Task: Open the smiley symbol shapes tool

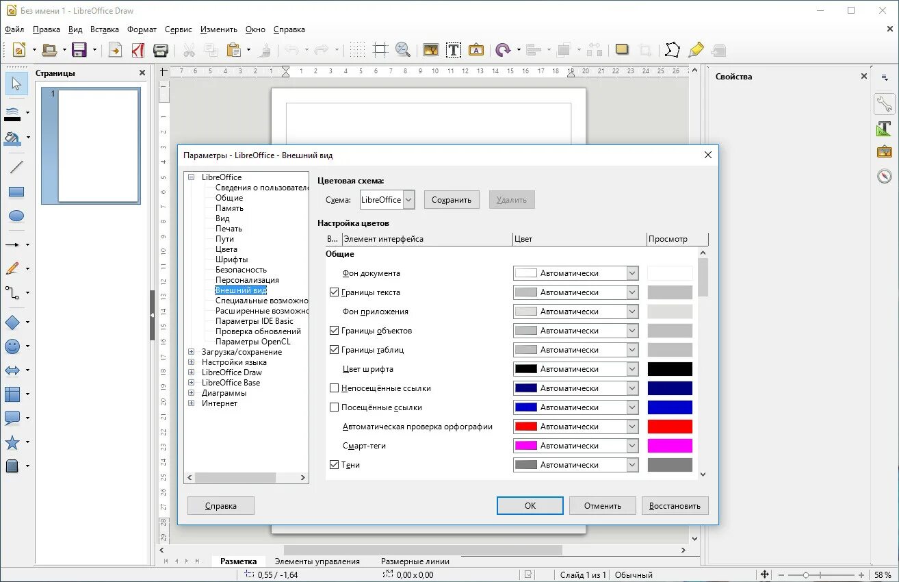Action: tap(12, 346)
